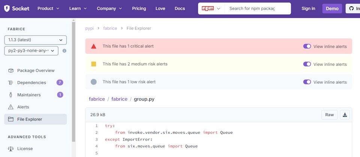Click 'This file has 1 critical alert'
Image resolution: width=360 pixels, height=157 pixels.
pos(128,46)
